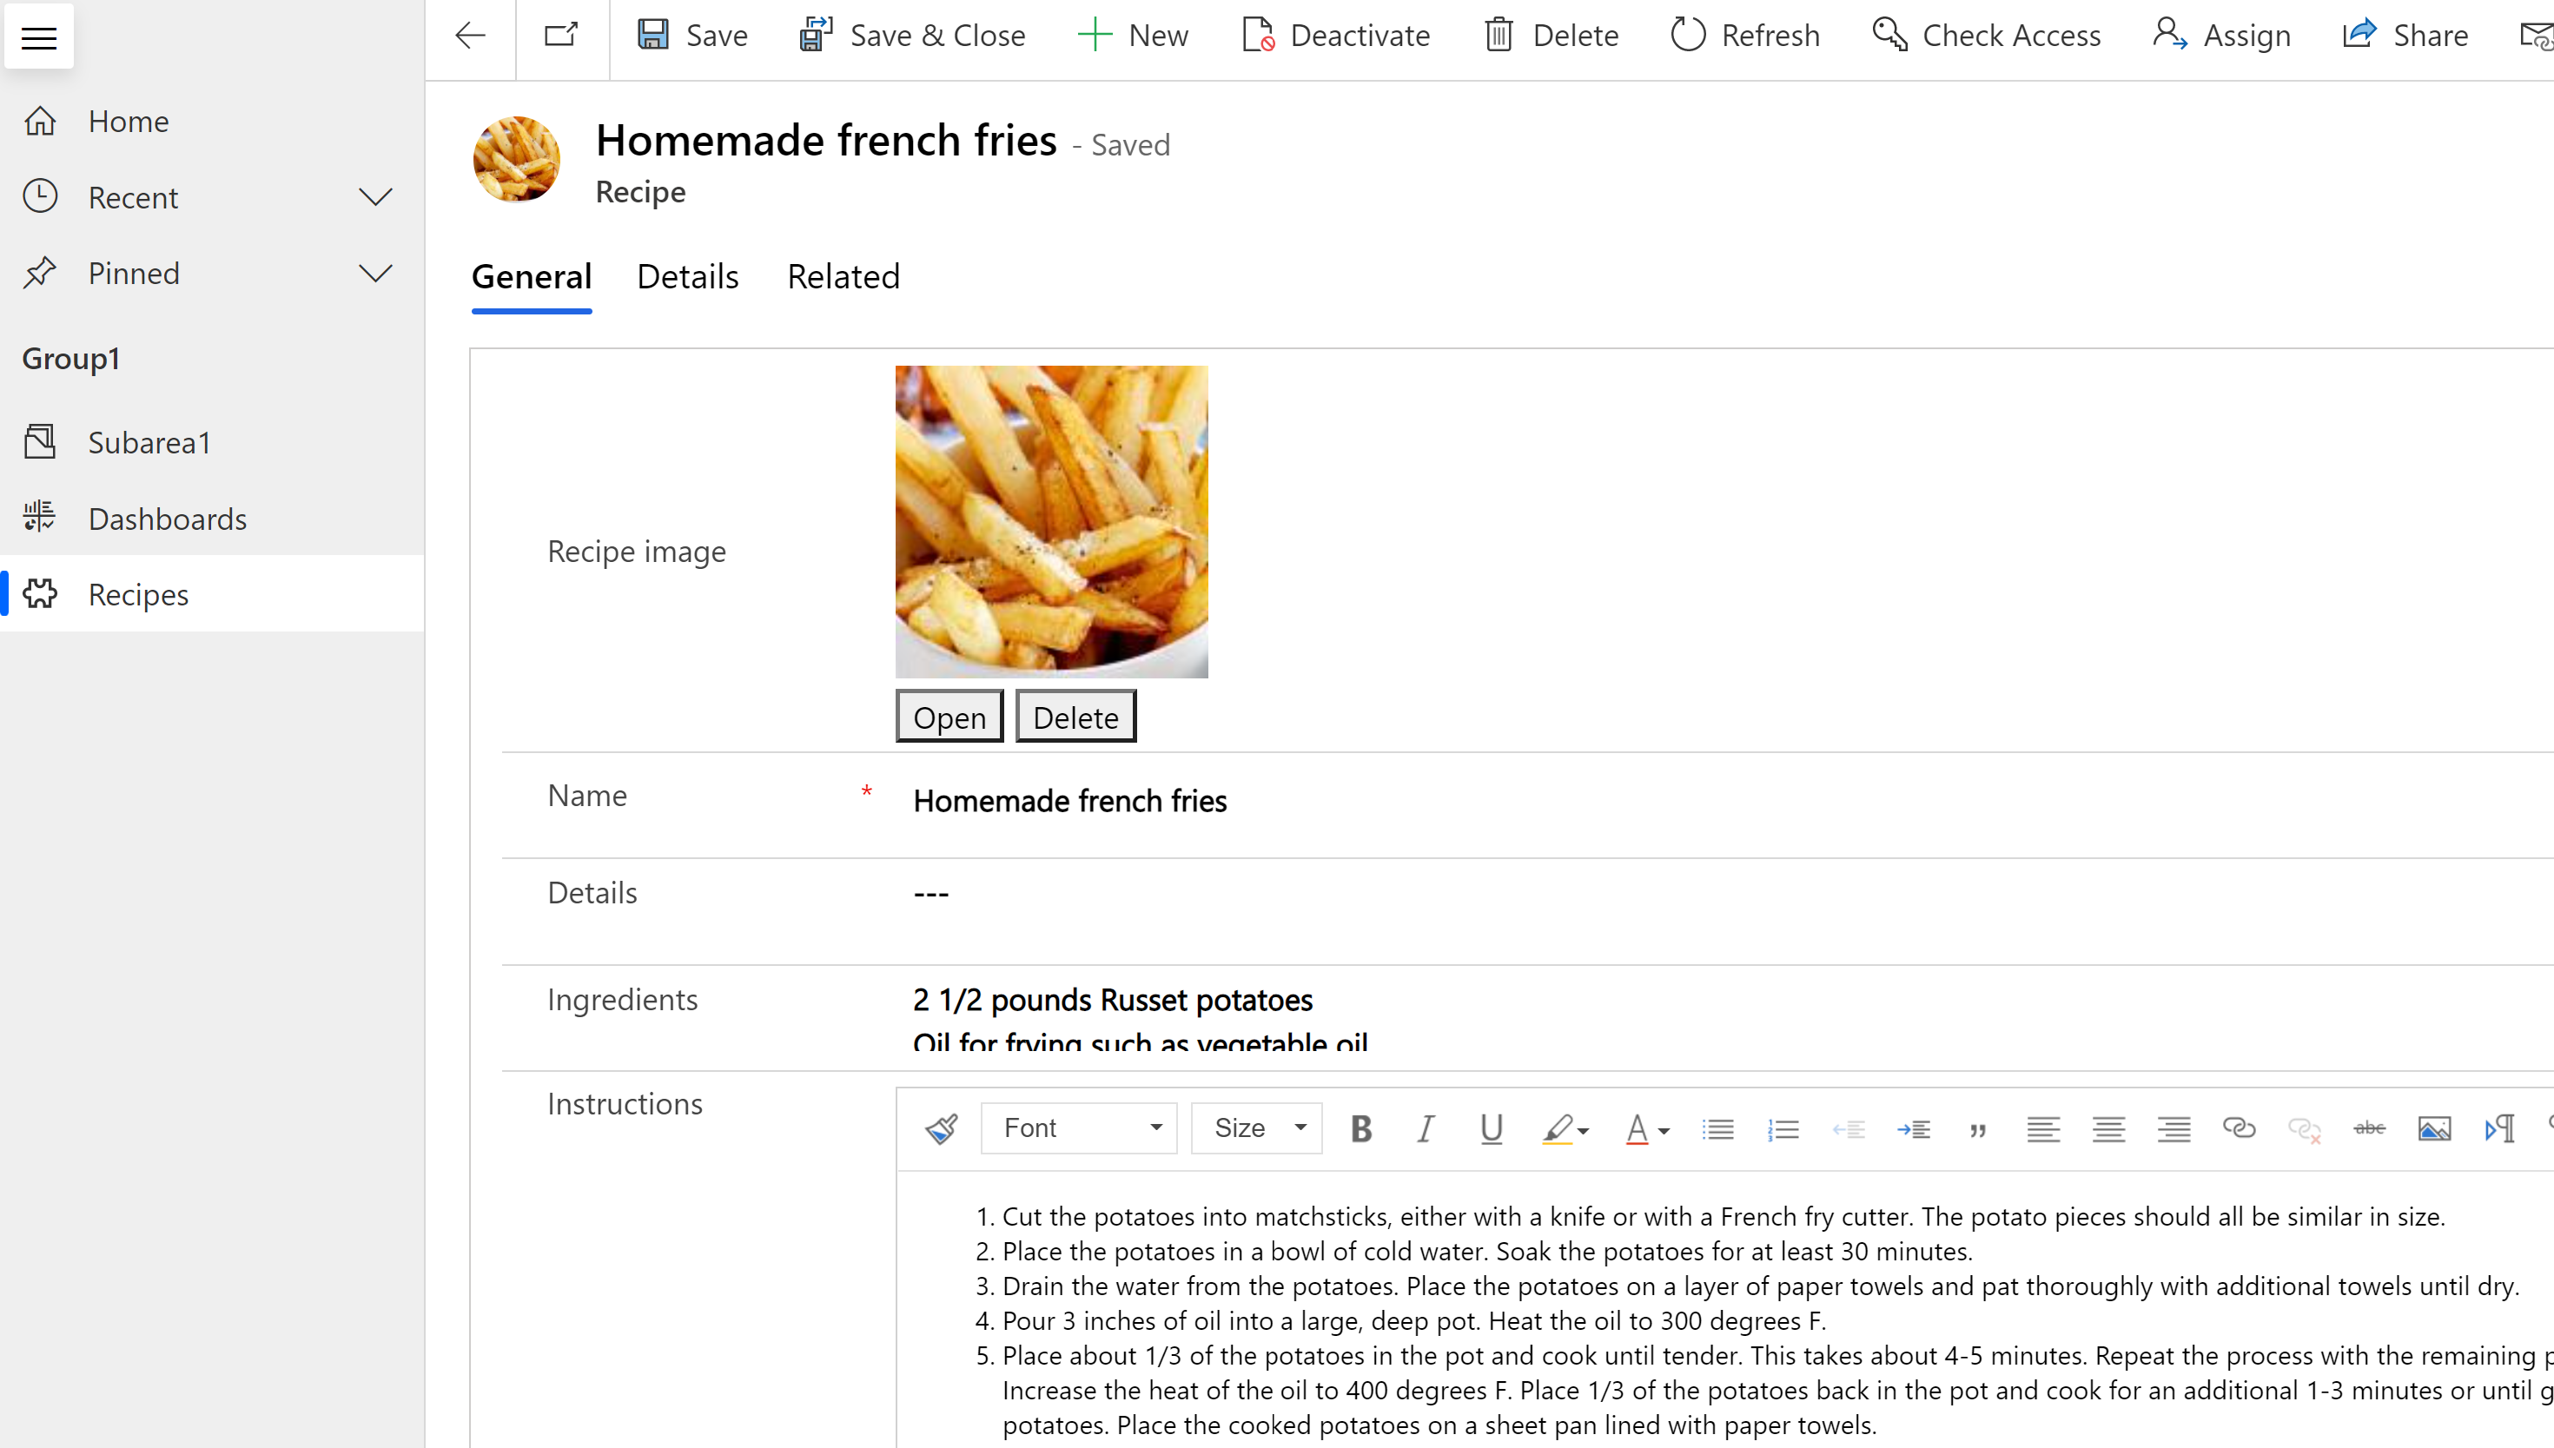Click the Bold formatting icon
The width and height of the screenshot is (2554, 1448).
(1361, 1127)
